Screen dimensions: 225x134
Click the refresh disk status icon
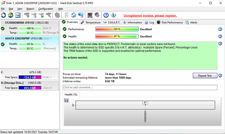point(4,15)
